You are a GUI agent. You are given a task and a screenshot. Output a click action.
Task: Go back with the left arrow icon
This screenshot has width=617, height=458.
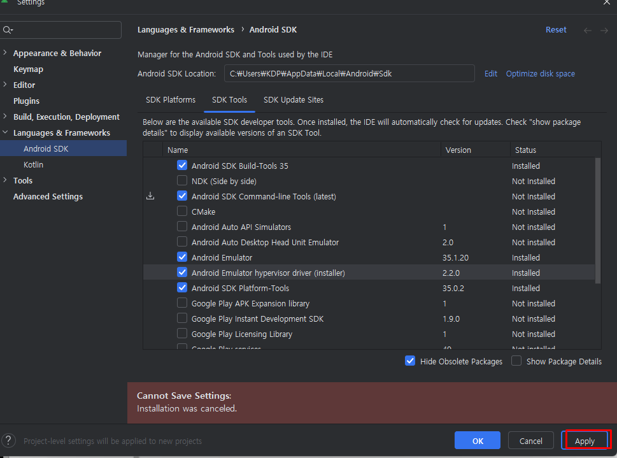click(x=588, y=31)
